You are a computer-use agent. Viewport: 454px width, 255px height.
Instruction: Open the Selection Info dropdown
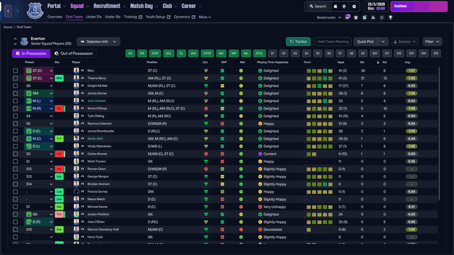(98, 41)
